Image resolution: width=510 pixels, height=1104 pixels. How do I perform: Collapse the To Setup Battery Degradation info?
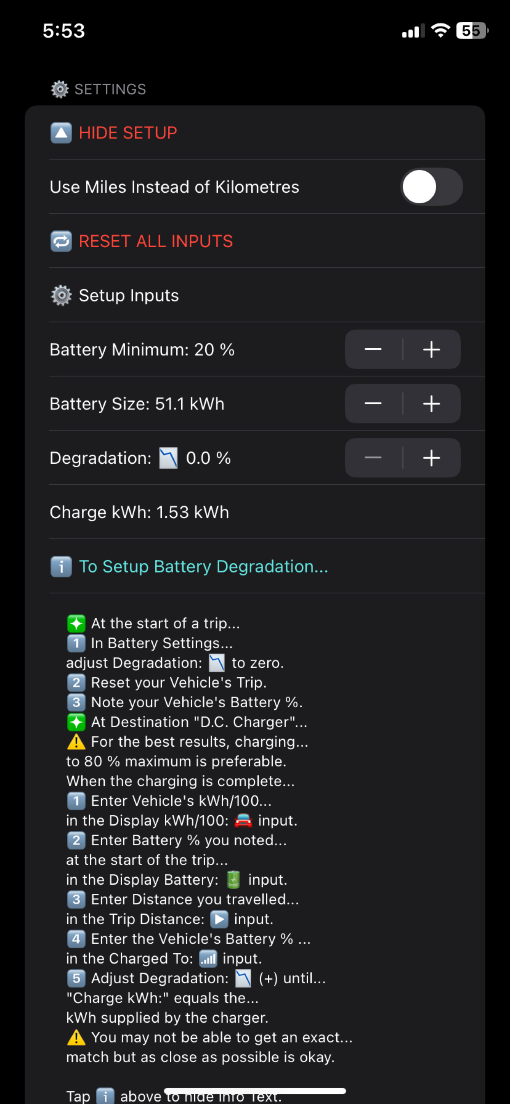point(204,566)
